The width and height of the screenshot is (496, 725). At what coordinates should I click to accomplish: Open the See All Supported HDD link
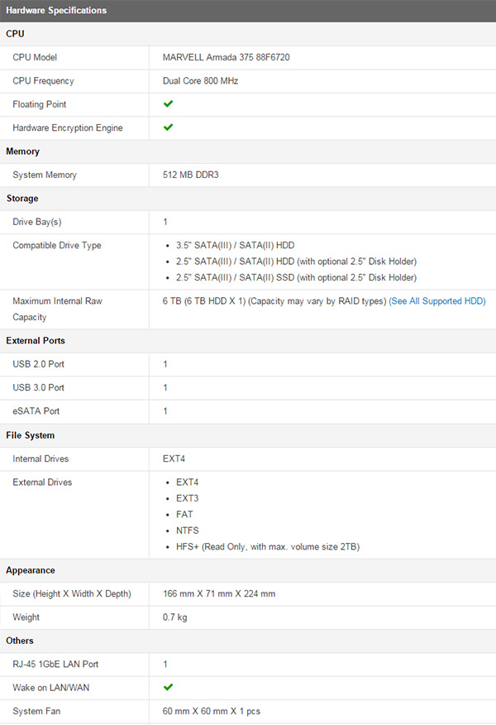pos(437,301)
